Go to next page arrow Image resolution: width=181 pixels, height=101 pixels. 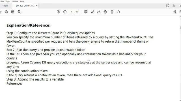(x=65, y=12)
